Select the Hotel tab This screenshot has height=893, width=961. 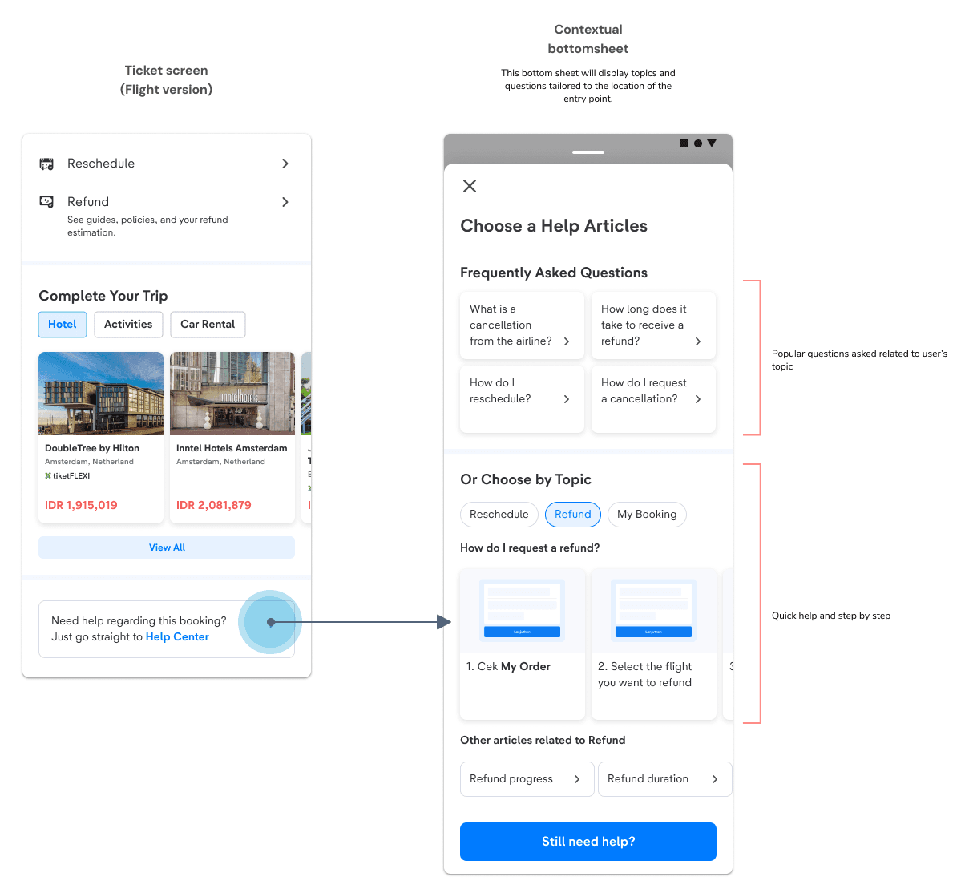[63, 324]
